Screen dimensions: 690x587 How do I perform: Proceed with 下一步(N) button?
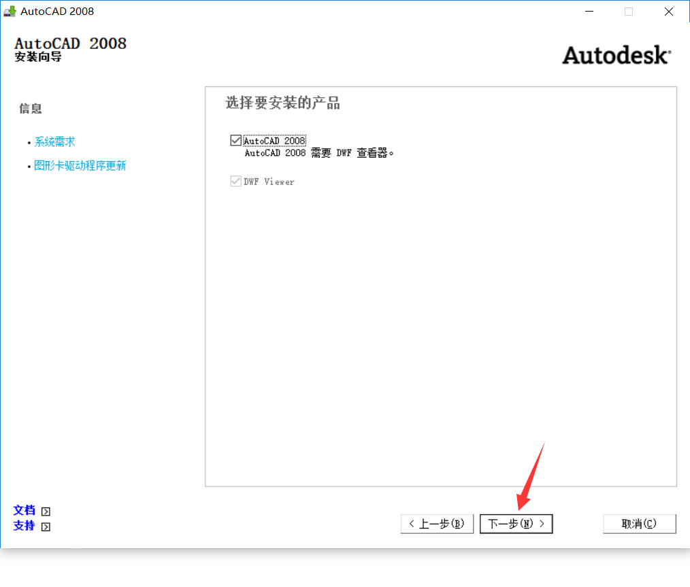[x=516, y=524]
